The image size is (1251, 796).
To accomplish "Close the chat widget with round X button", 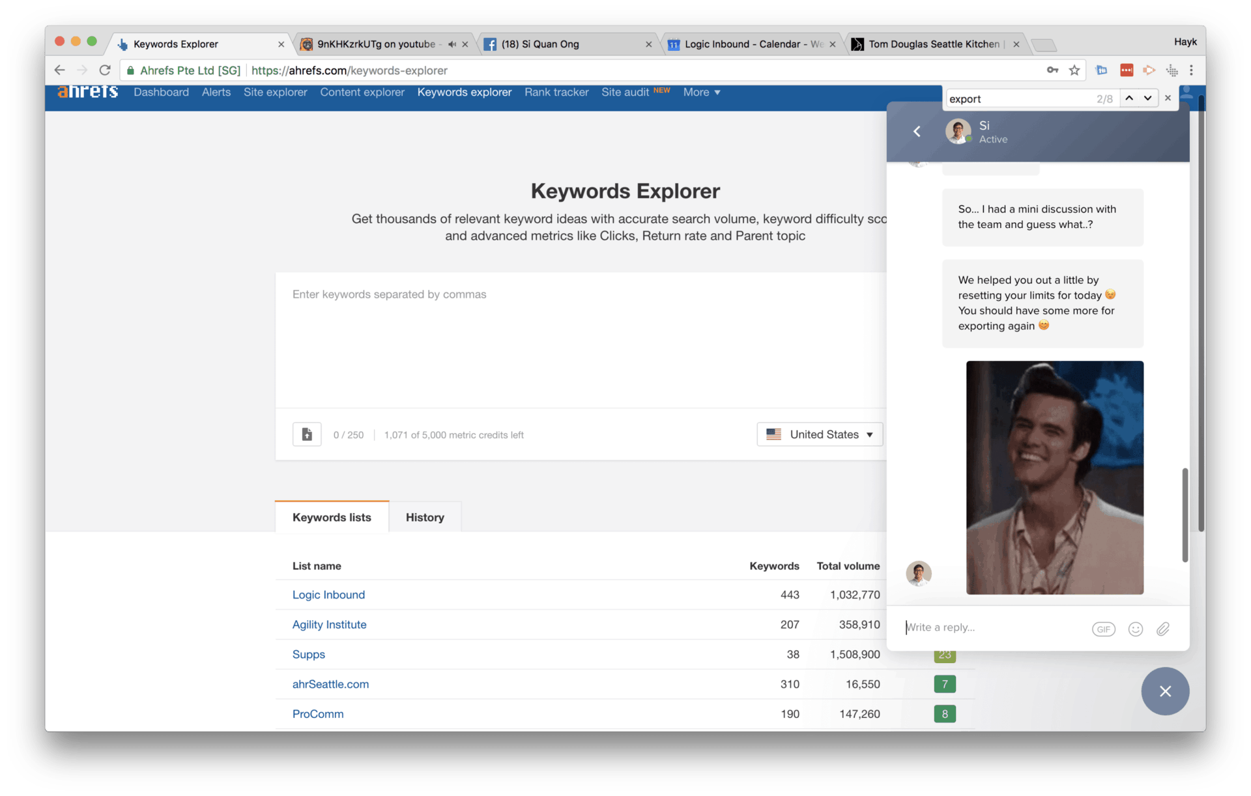I will pos(1165,691).
